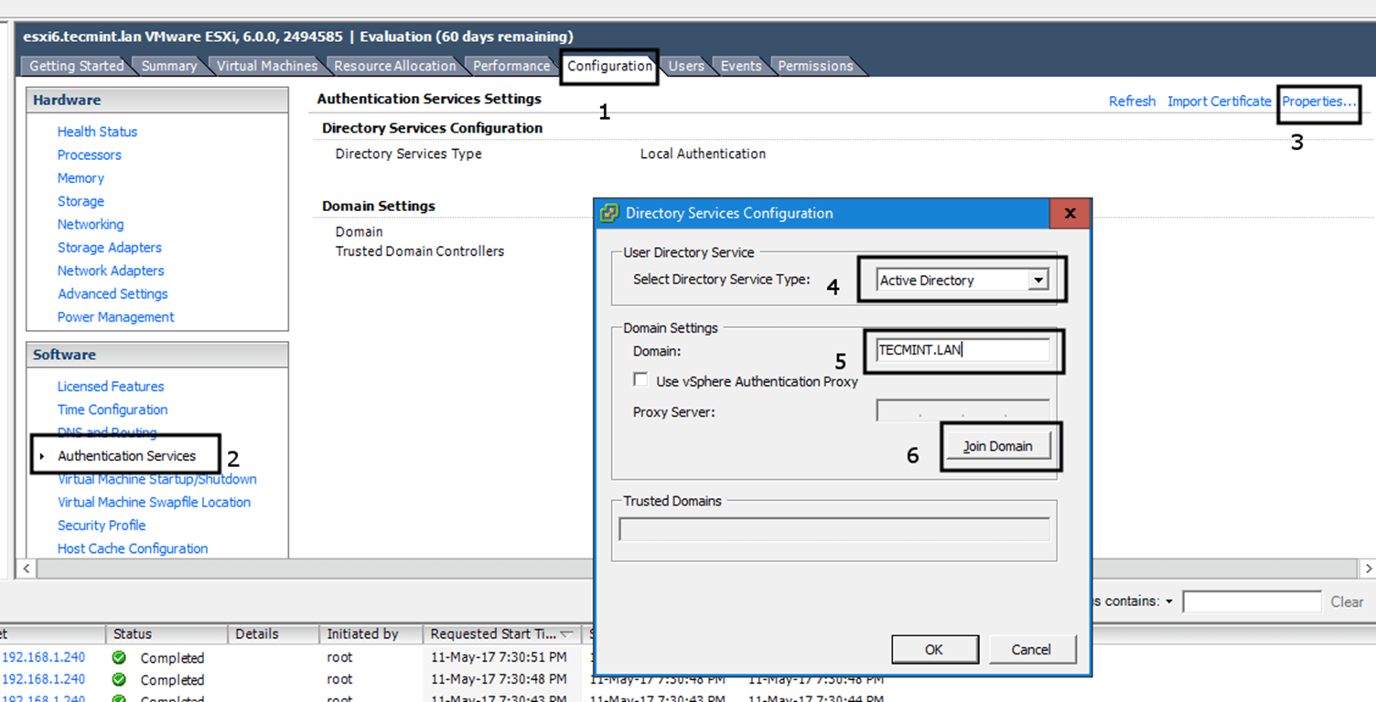Viewport: 1376px width, 702px height.
Task: Open Virtual Machine Startup/Shutdown link
Action: (x=157, y=479)
